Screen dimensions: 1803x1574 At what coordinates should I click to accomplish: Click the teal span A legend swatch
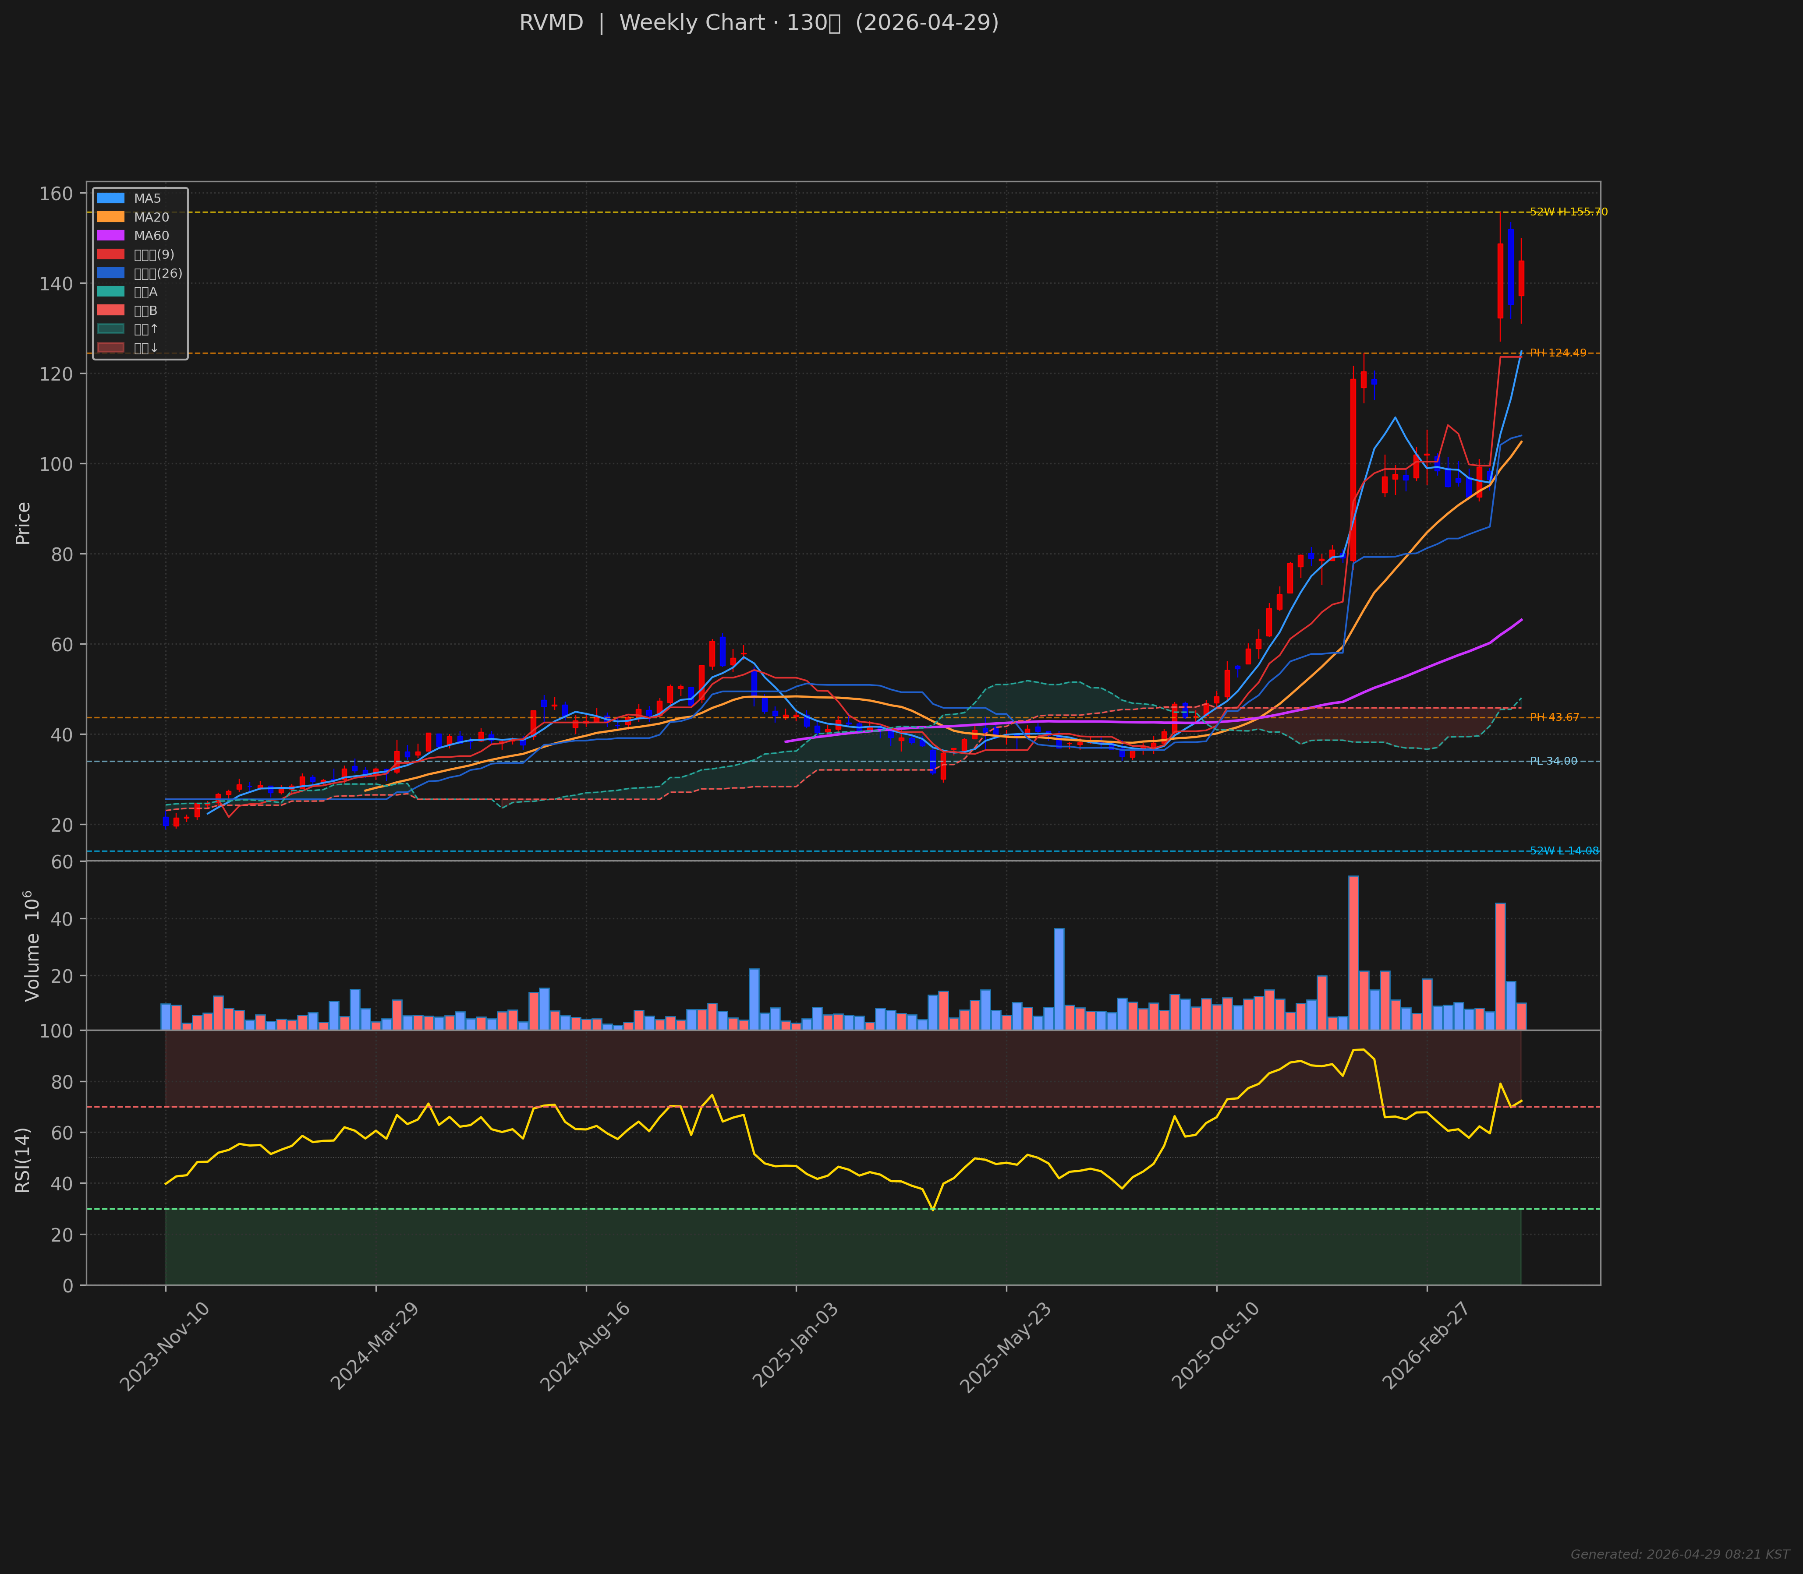tap(111, 292)
